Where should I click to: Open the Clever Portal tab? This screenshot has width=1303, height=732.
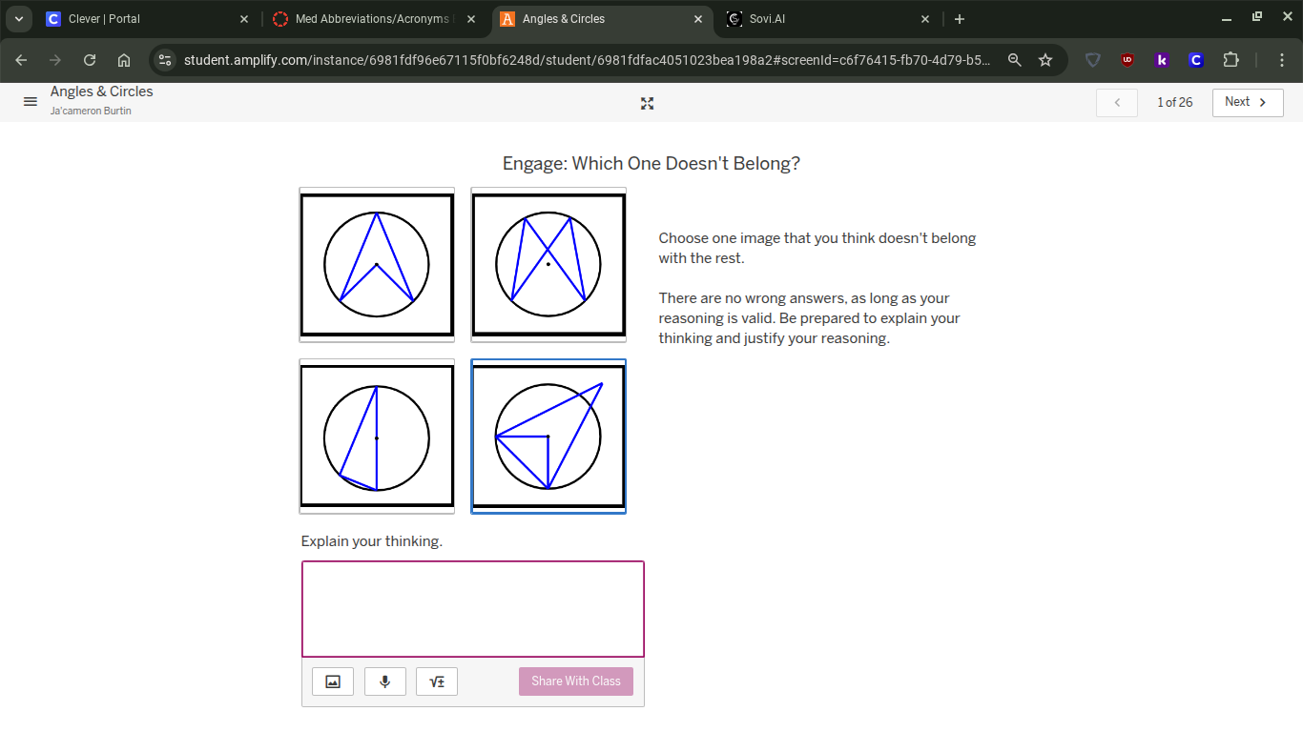[143, 18]
